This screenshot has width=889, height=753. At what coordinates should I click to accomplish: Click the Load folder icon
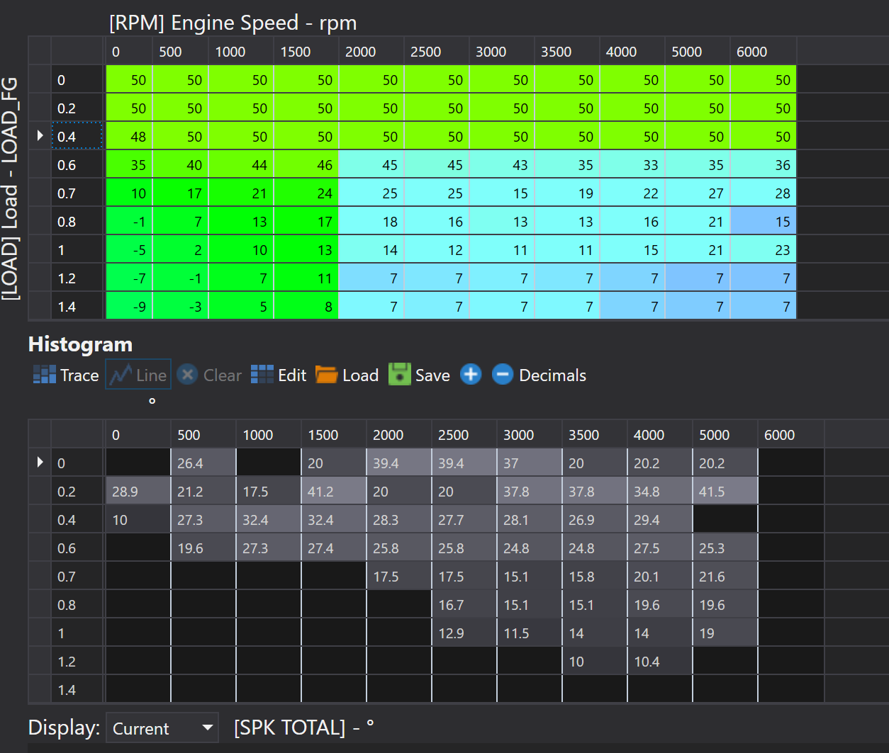326,375
